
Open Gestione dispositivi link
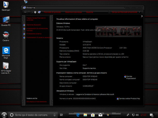tap(34, 25)
